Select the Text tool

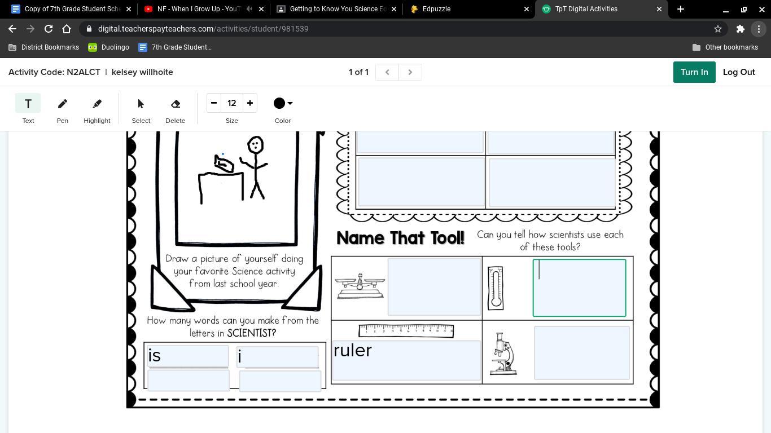[28, 104]
